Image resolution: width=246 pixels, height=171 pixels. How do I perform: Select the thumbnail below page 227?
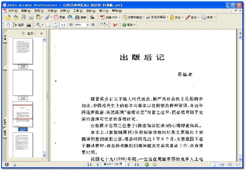[23, 145]
